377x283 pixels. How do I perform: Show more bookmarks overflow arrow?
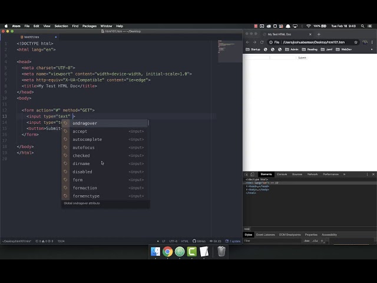(372, 50)
